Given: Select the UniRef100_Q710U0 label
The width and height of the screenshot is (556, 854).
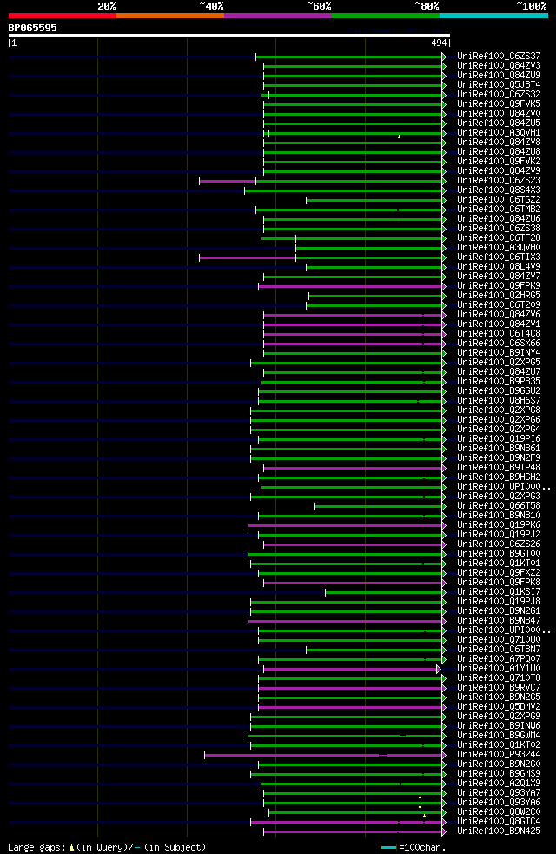Looking at the screenshot, I should pos(499,640).
